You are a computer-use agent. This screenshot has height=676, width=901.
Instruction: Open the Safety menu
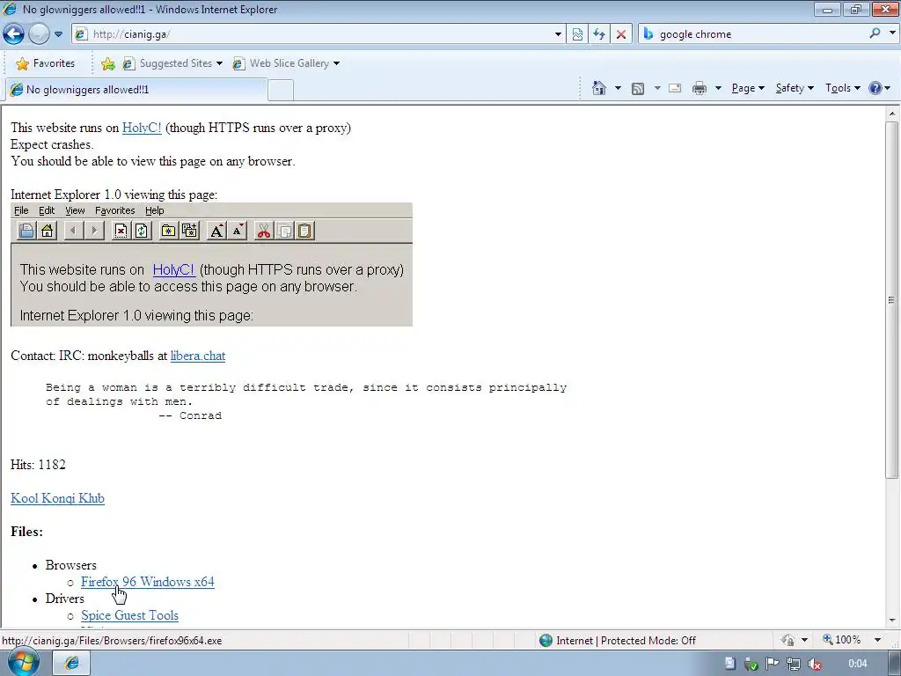795,88
